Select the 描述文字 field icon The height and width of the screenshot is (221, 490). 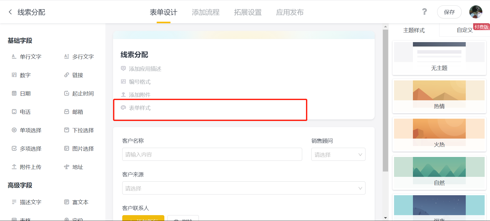click(x=14, y=202)
